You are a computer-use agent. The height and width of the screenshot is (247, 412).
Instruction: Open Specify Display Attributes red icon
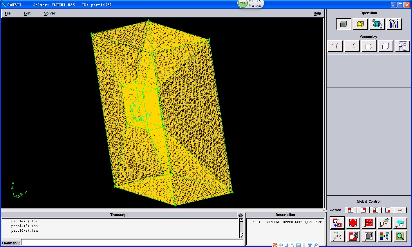(353, 236)
